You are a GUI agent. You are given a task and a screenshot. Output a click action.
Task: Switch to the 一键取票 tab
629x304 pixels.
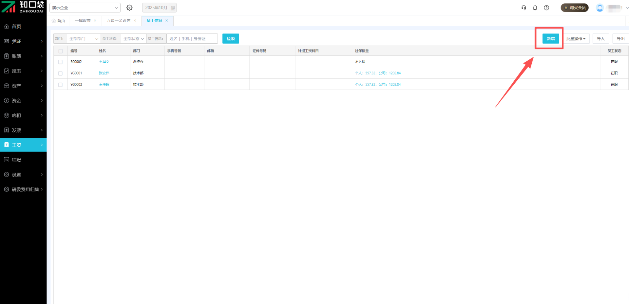point(83,21)
